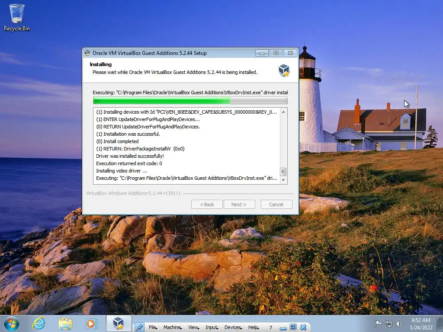Screen dimensions: 443x332
Task: Open the Devices menu in mini toolbar
Action: click(233, 327)
